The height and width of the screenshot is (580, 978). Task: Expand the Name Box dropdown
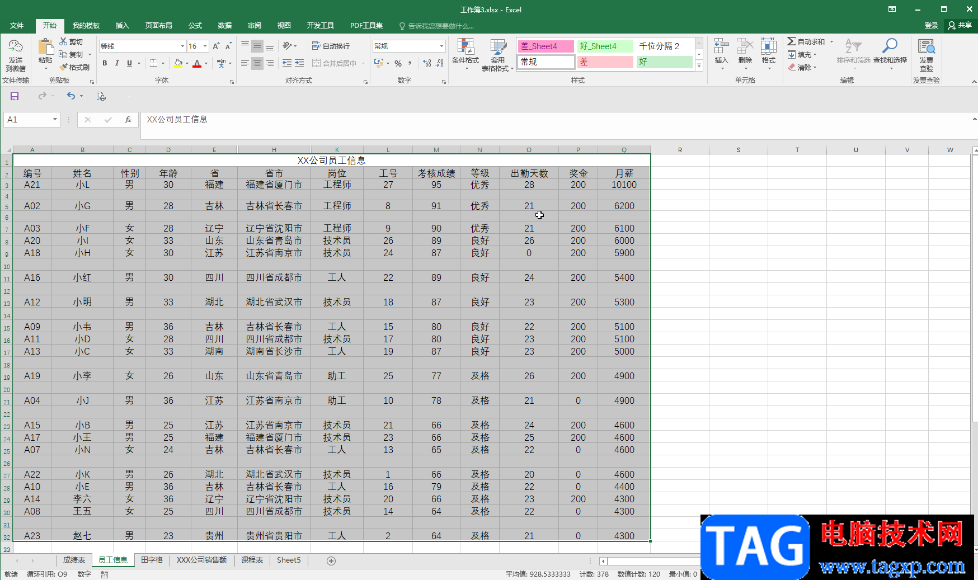[x=55, y=119]
